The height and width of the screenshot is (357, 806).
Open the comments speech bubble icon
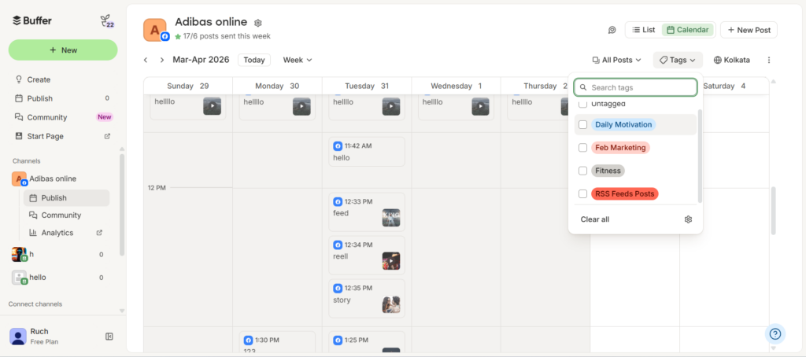pos(612,30)
